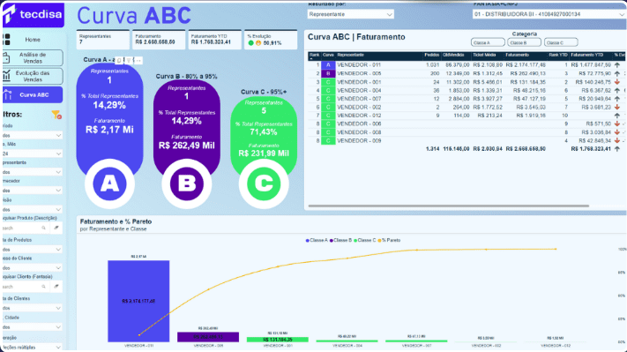Click the B curve badge for VENDEDOR - 005
This screenshot has width=627, height=352.
[x=328, y=73]
